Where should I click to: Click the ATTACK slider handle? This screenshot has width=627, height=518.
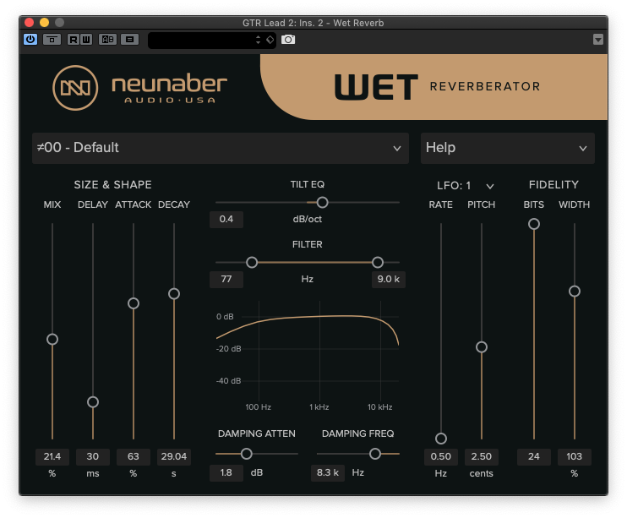[x=134, y=303]
